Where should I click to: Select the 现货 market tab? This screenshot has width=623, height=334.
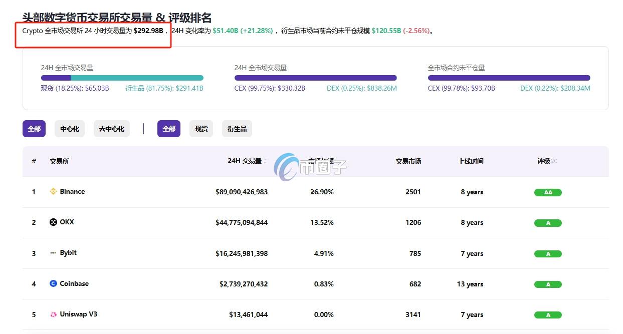click(x=201, y=128)
